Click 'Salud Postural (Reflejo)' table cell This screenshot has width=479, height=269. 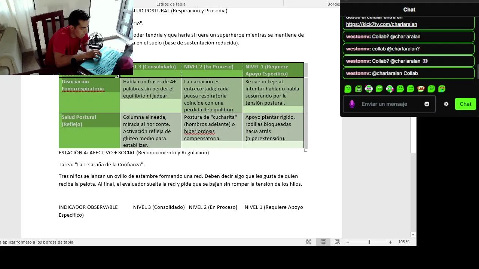89,131
